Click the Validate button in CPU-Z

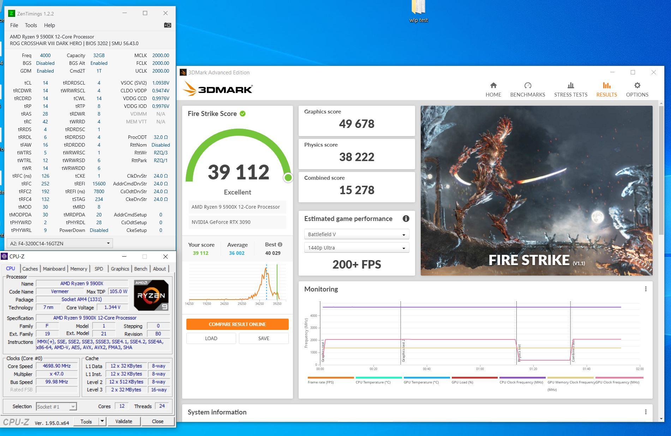[x=124, y=421]
